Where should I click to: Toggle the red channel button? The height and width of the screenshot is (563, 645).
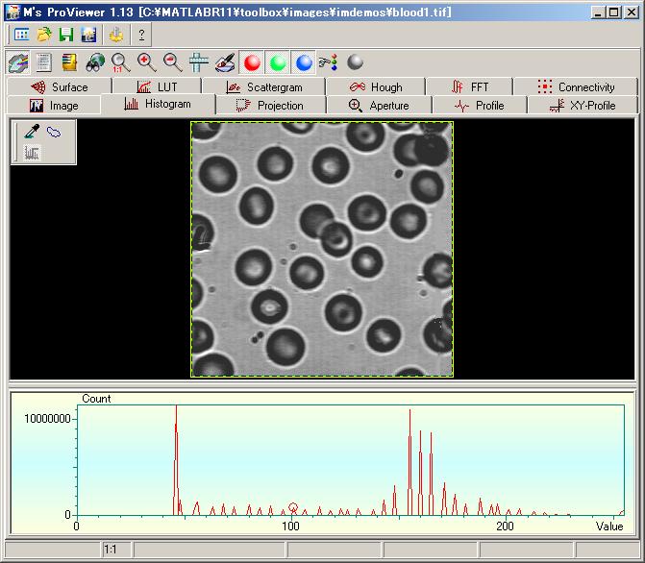click(x=252, y=63)
